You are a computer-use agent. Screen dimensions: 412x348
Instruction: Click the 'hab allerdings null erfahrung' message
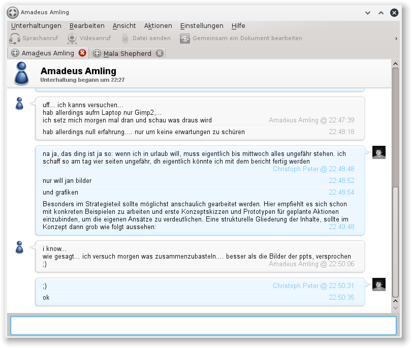pyautogui.click(x=144, y=132)
